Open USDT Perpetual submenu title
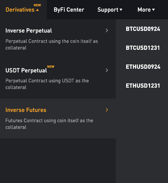Screen dimensions: 168x183 [26, 71]
